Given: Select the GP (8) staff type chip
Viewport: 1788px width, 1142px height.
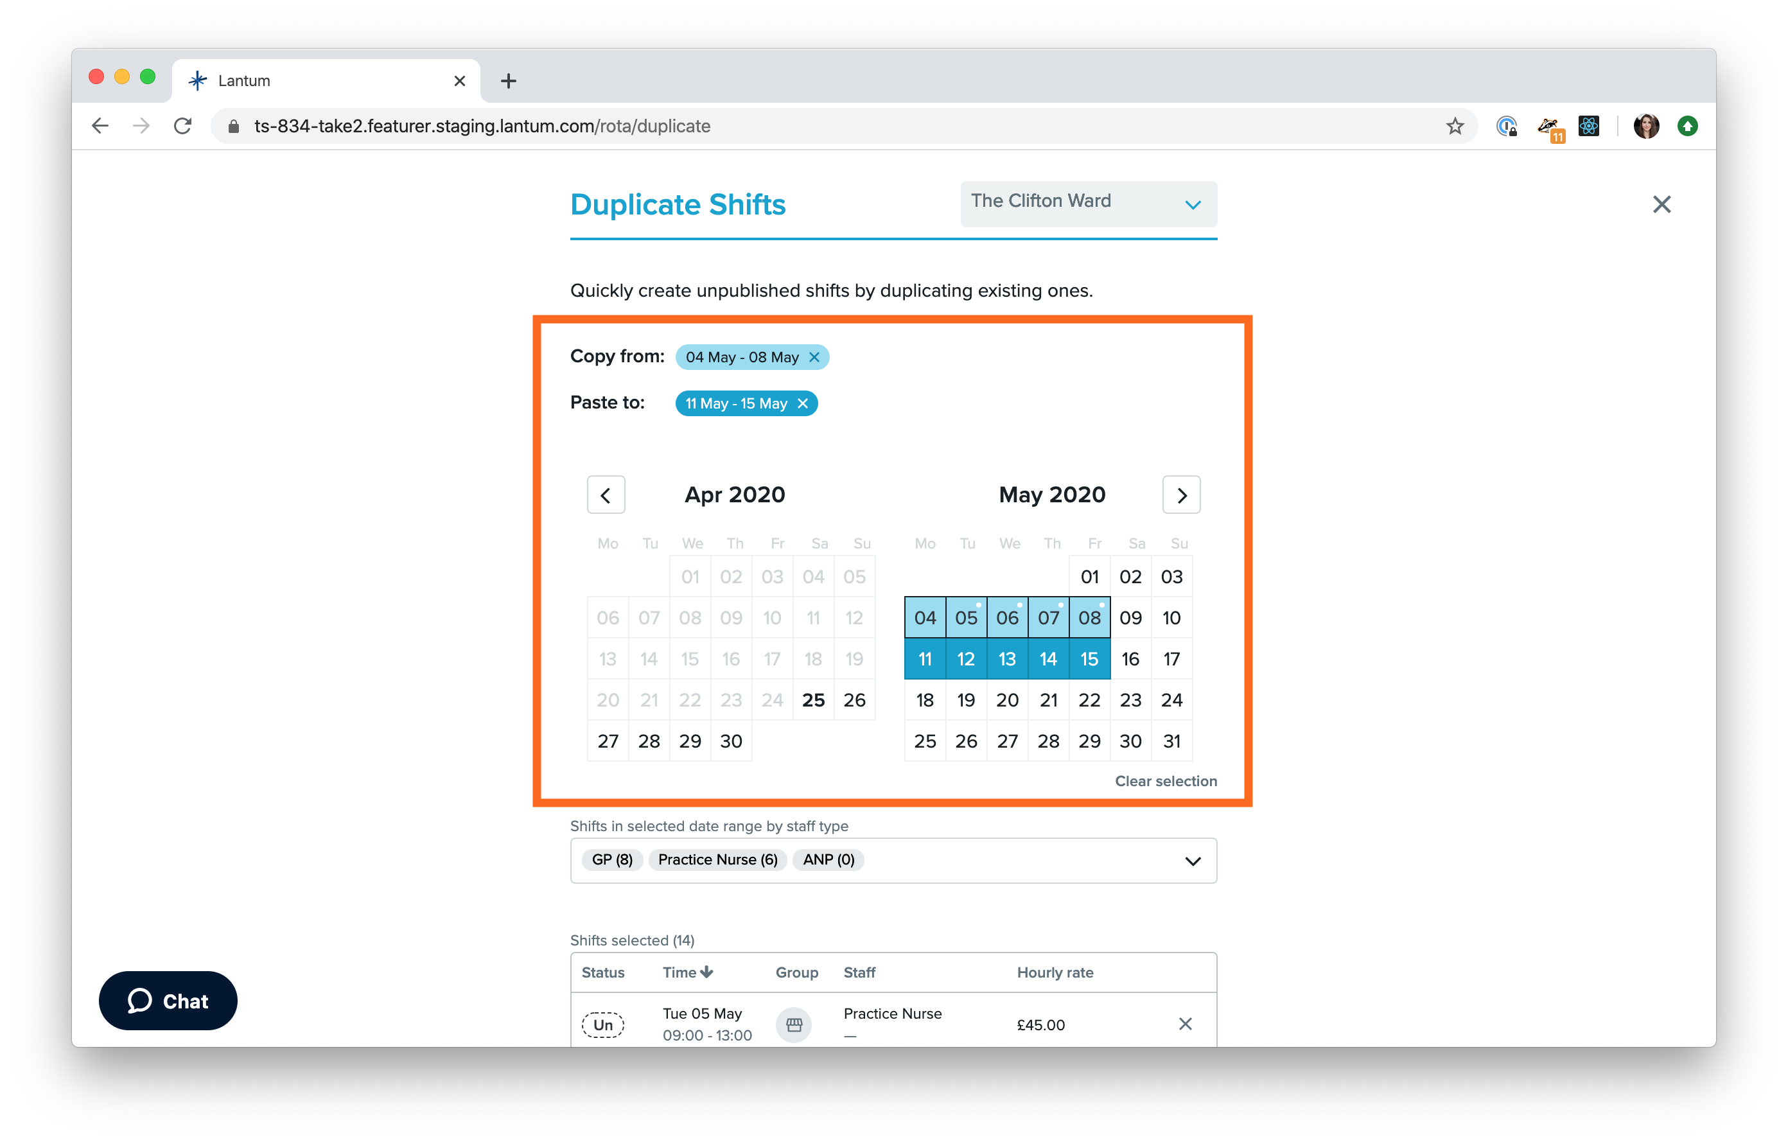Looking at the screenshot, I should click(612, 859).
